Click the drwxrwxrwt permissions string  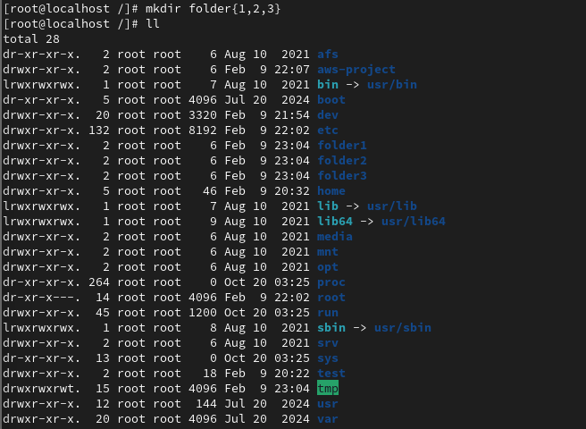point(41,389)
